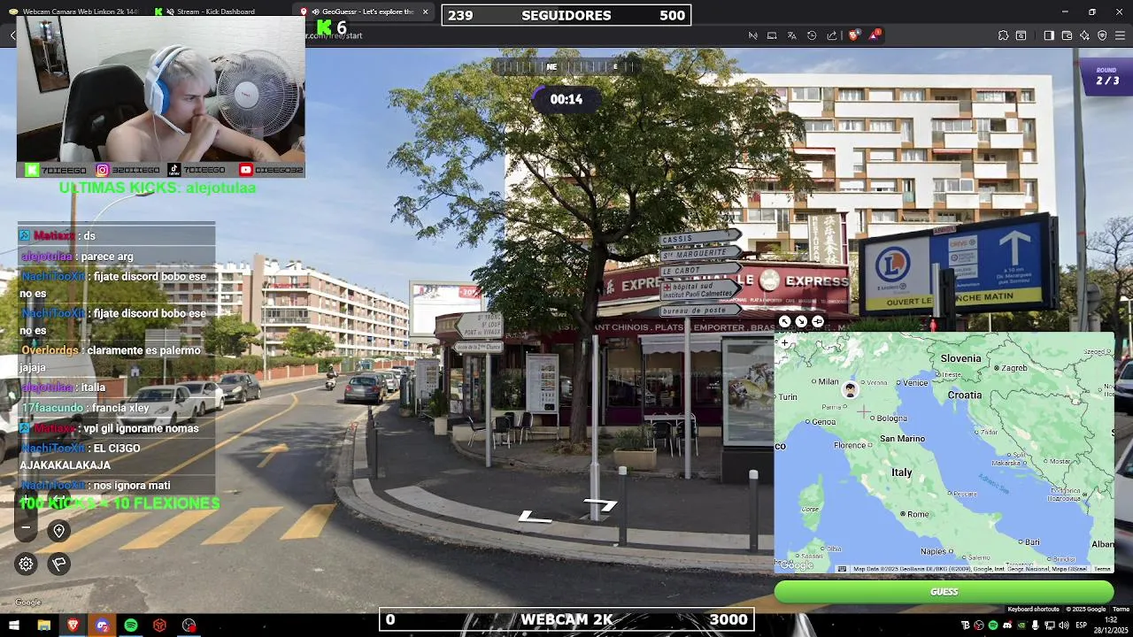This screenshot has height=637, width=1133.
Task: Click the browser back arrow
Action: click(13, 35)
